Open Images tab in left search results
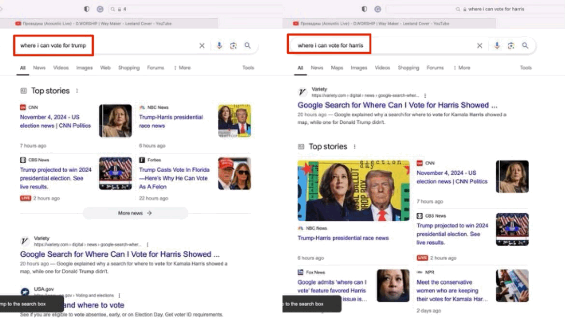 (85, 67)
